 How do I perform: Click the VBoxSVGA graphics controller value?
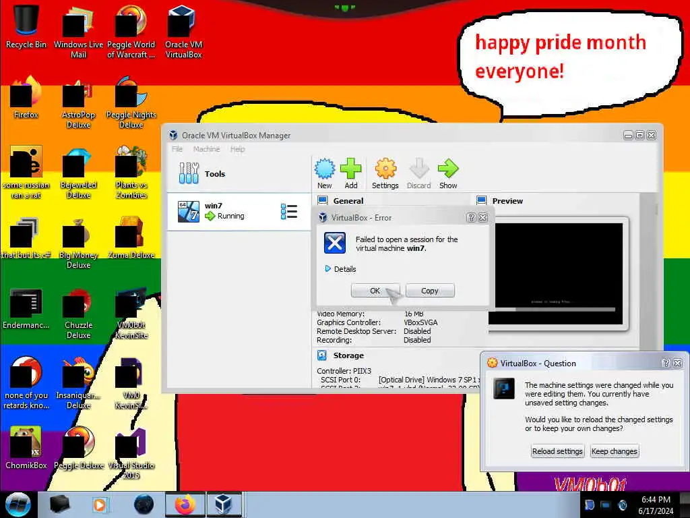(420, 322)
